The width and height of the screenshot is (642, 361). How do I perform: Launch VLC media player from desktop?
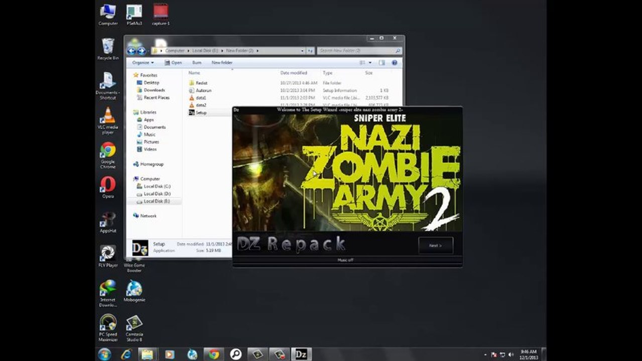click(x=108, y=121)
